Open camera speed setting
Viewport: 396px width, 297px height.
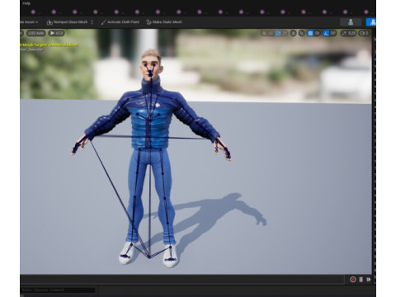click(x=364, y=33)
